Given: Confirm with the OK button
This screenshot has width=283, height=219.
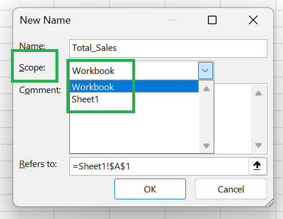Looking at the screenshot, I should coord(150,189).
